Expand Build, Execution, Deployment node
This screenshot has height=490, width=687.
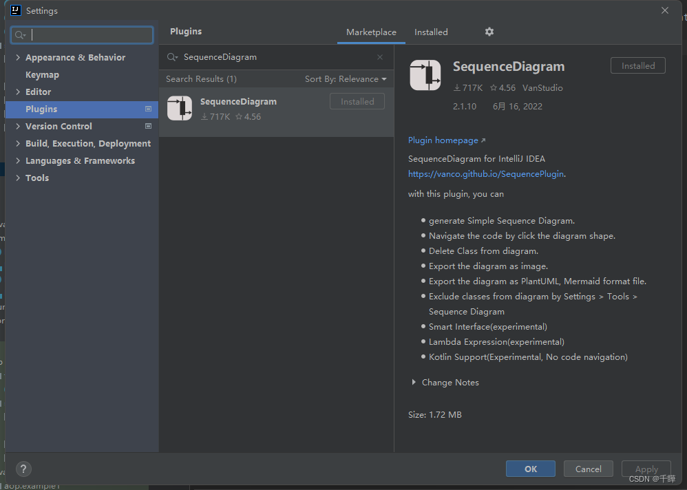[x=18, y=143]
